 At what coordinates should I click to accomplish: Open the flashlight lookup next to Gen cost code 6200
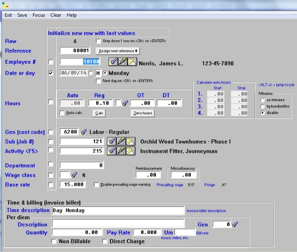(x=84, y=132)
